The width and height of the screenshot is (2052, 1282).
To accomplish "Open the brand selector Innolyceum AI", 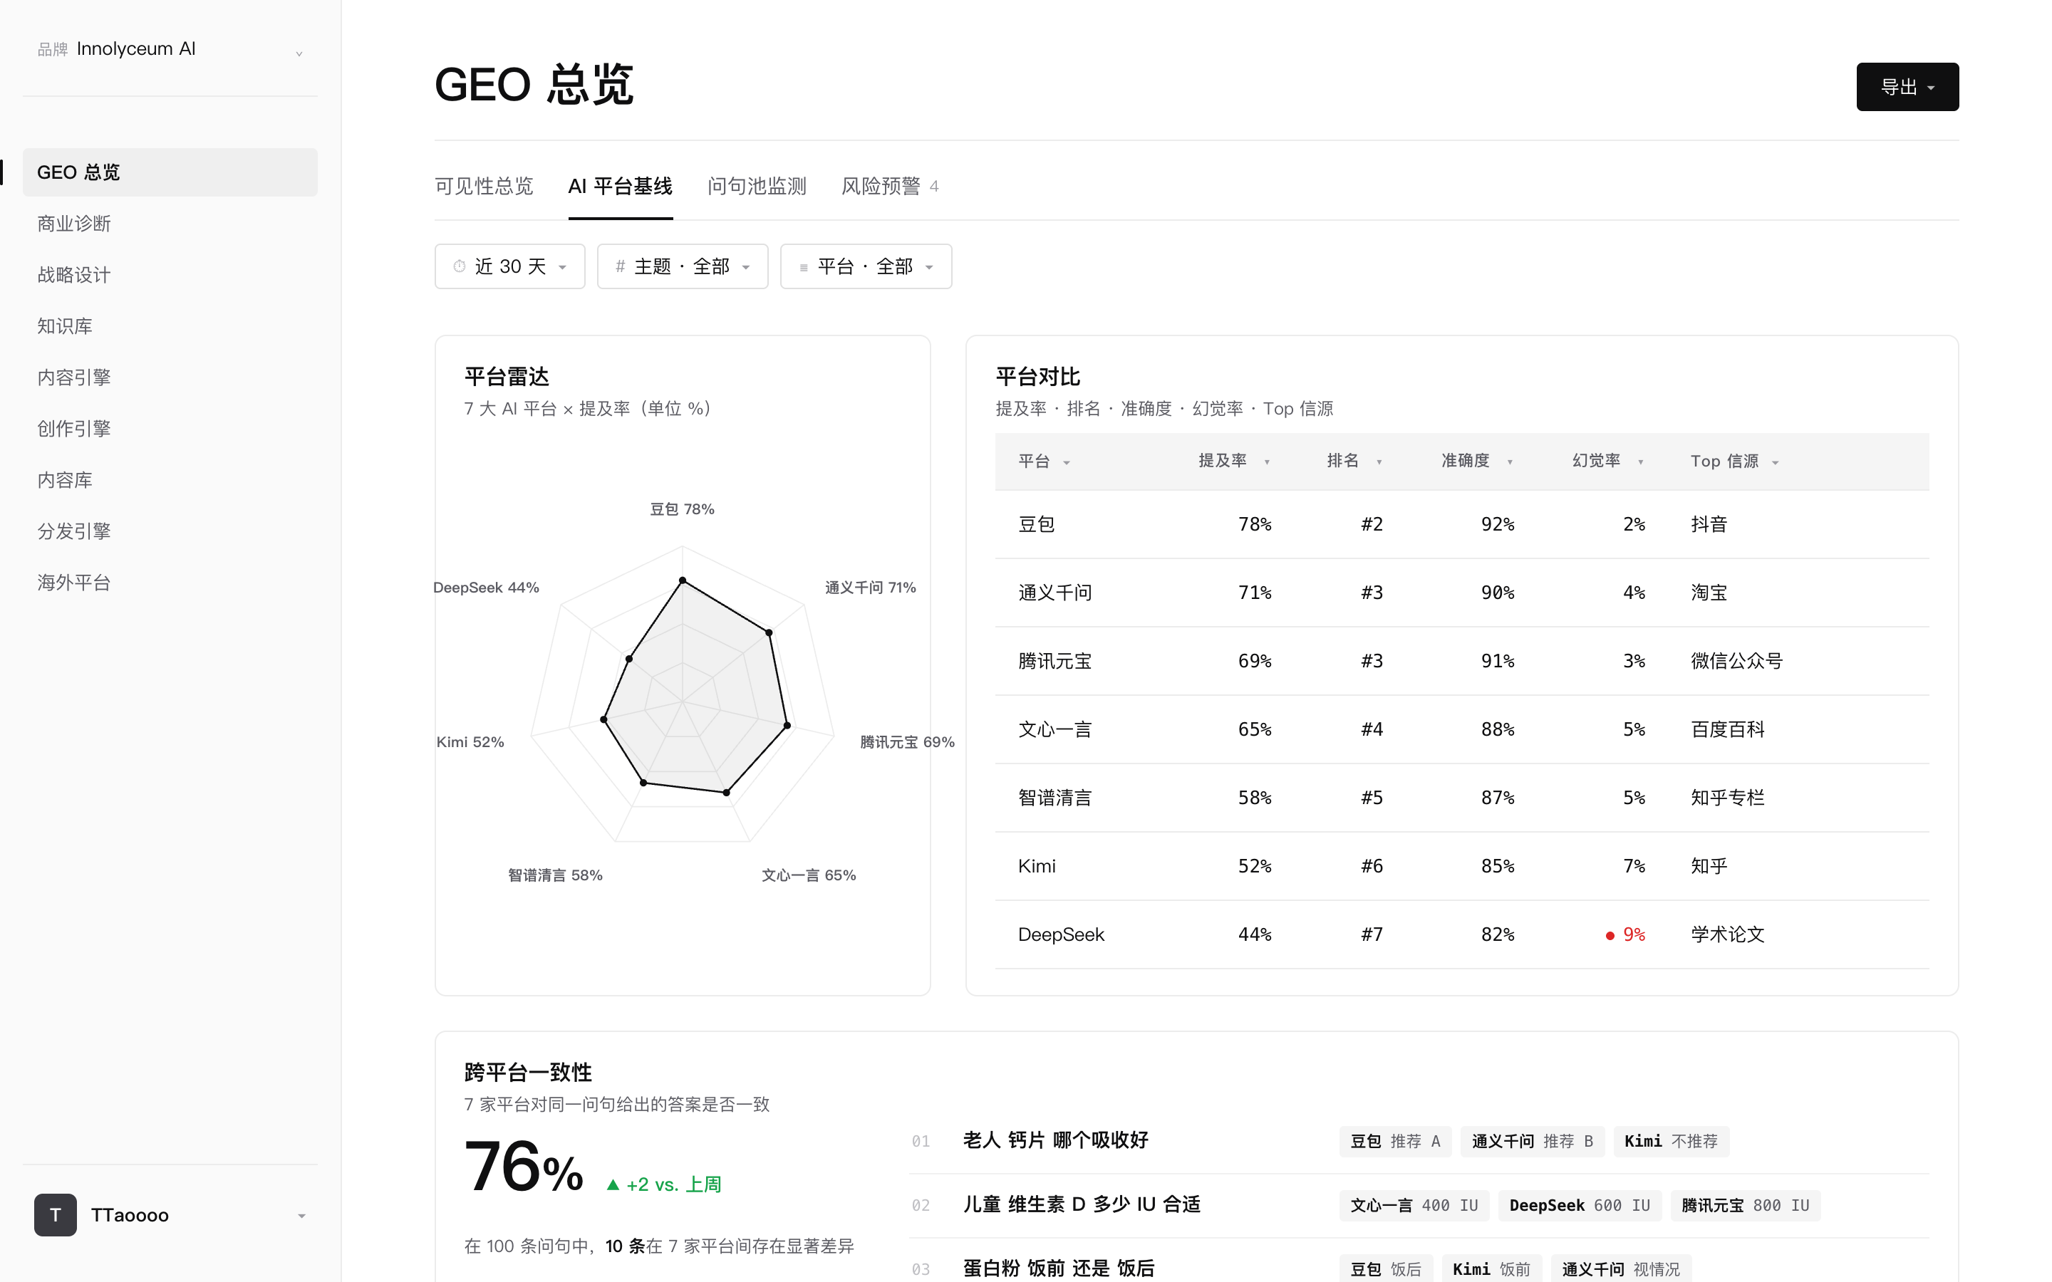I will pyautogui.click(x=170, y=49).
